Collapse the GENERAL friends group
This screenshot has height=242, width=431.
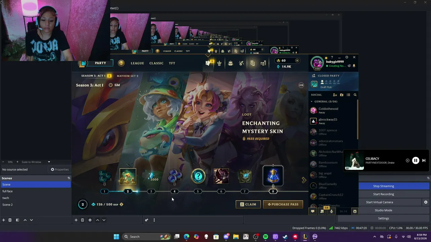(311, 102)
